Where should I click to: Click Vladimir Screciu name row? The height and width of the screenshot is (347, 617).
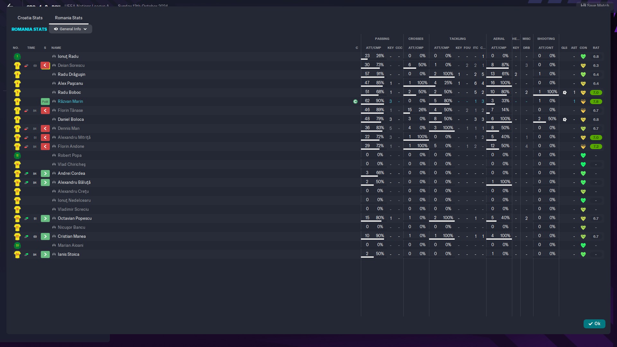pyautogui.click(x=73, y=209)
